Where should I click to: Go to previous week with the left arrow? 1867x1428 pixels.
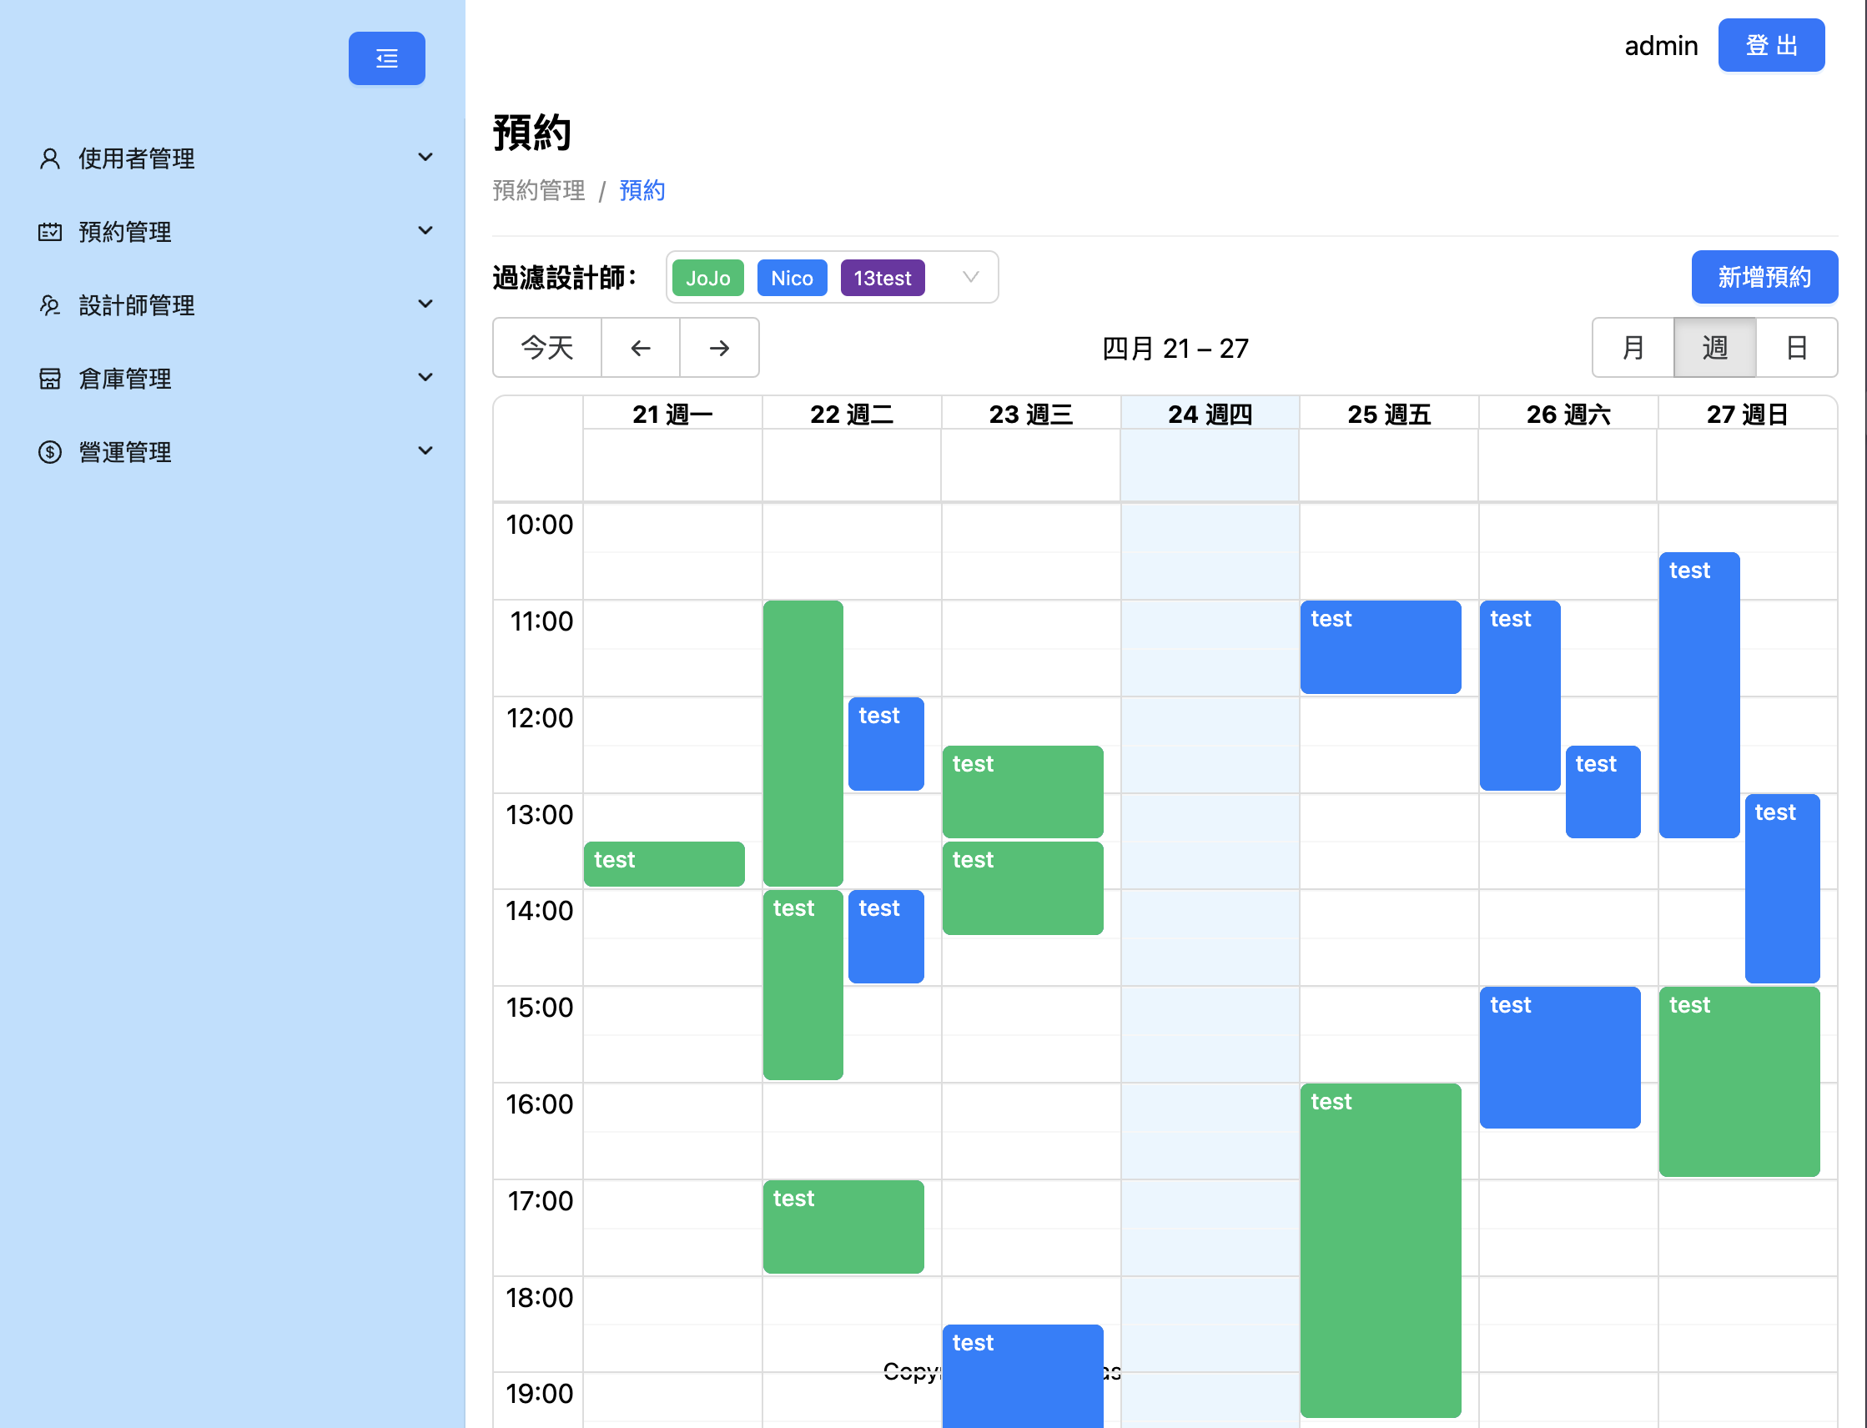coord(640,348)
